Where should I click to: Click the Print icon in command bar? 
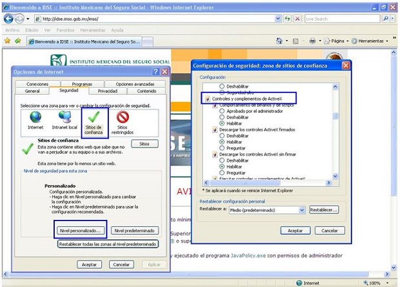point(312,41)
